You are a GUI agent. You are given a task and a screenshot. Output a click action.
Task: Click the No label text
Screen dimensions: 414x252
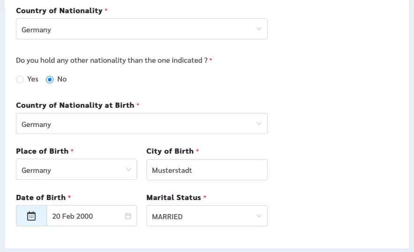[62, 79]
